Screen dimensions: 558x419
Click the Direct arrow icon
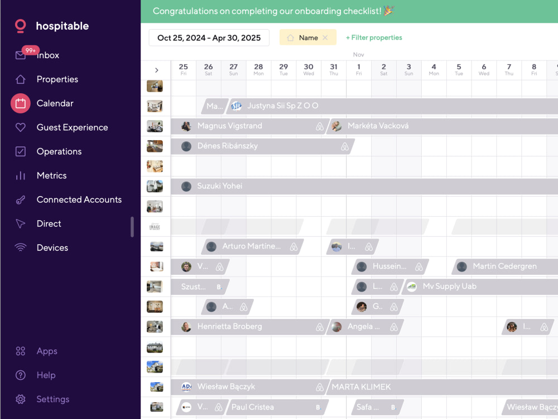pyautogui.click(x=20, y=223)
